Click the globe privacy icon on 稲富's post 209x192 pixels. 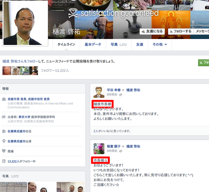click(121, 151)
